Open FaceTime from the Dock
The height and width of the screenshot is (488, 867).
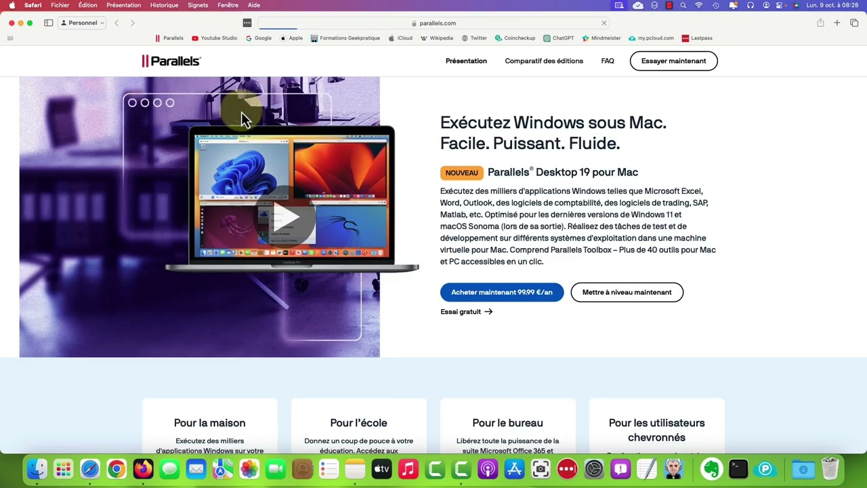(276, 469)
